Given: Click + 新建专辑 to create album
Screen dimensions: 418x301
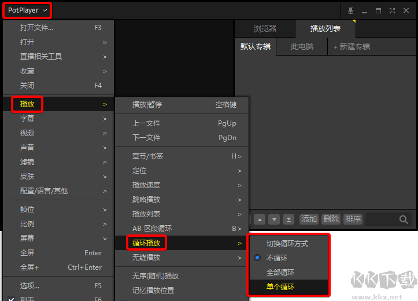Looking at the screenshot, I should (352, 47).
